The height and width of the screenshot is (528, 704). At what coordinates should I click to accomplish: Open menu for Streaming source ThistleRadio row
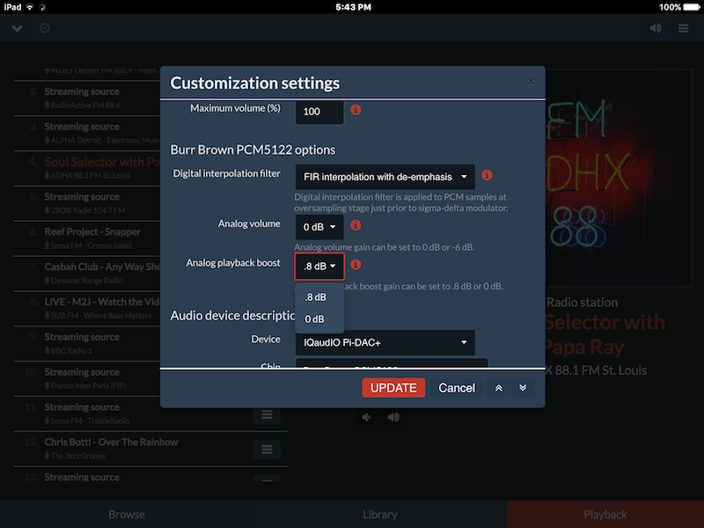pyautogui.click(x=268, y=414)
